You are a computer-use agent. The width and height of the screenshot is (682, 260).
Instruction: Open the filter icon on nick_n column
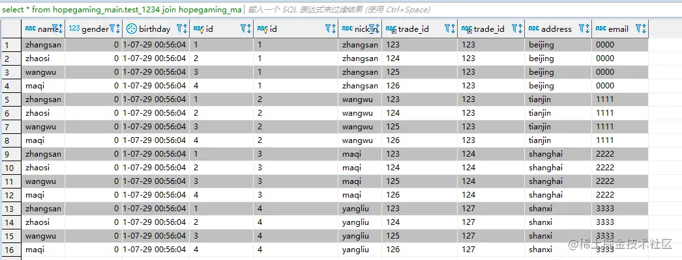click(372, 29)
